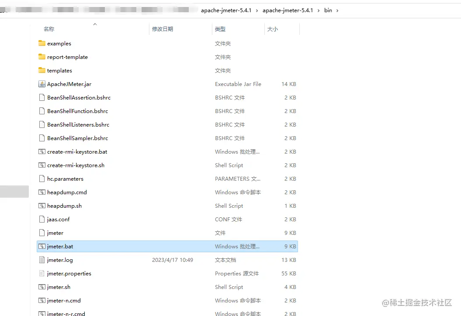The image size is (461, 316).
Task: Select the highlighted item in left navigation pane
Action: (14, 192)
